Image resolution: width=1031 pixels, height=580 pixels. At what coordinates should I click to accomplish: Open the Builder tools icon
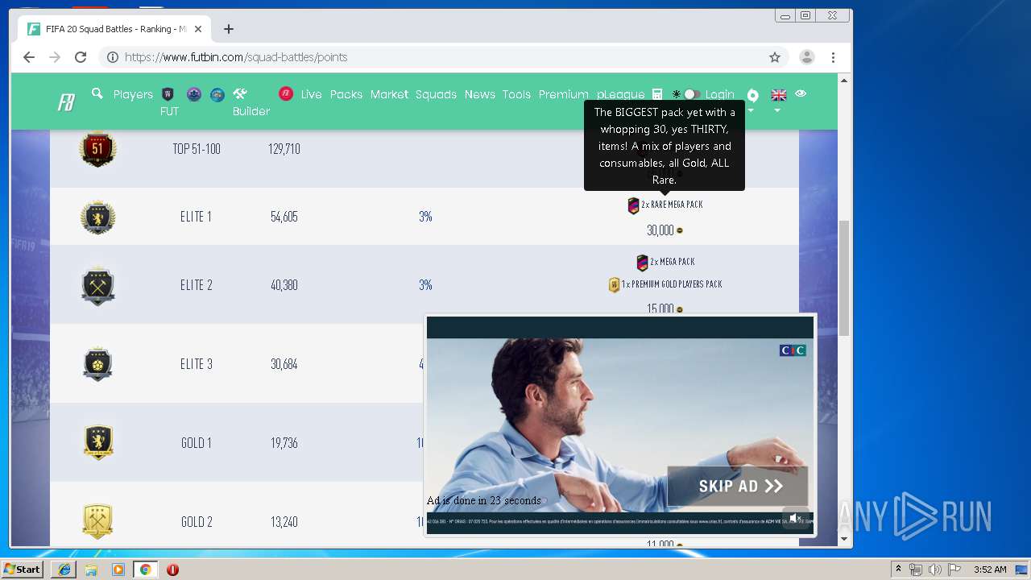(240, 93)
